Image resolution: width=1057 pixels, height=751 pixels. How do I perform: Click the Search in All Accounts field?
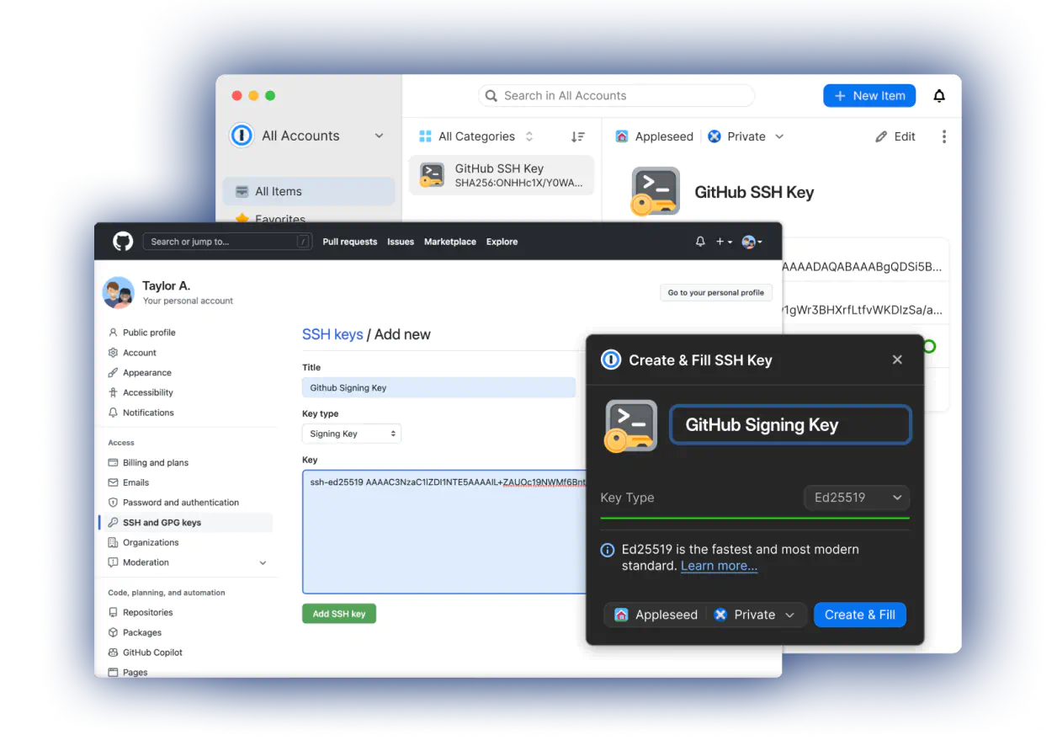coord(616,96)
